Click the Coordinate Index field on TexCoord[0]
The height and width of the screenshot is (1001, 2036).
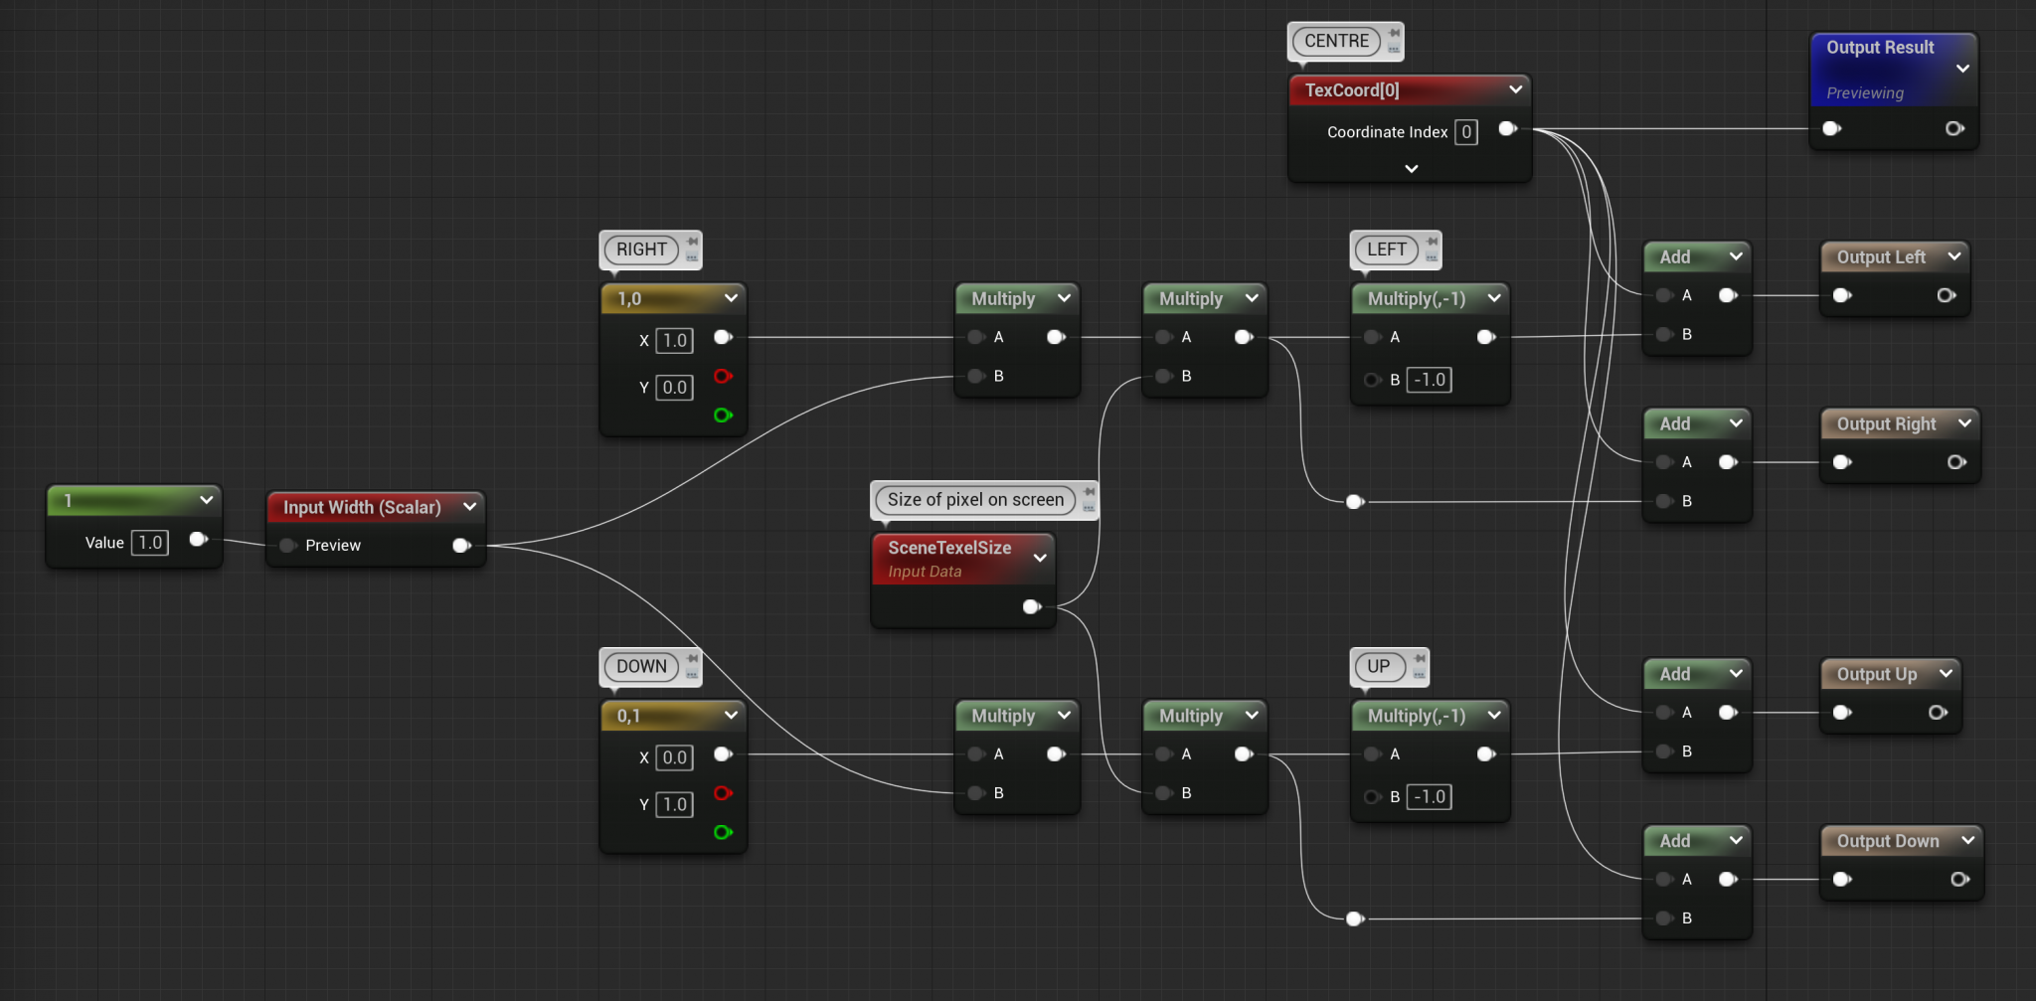point(1466,132)
